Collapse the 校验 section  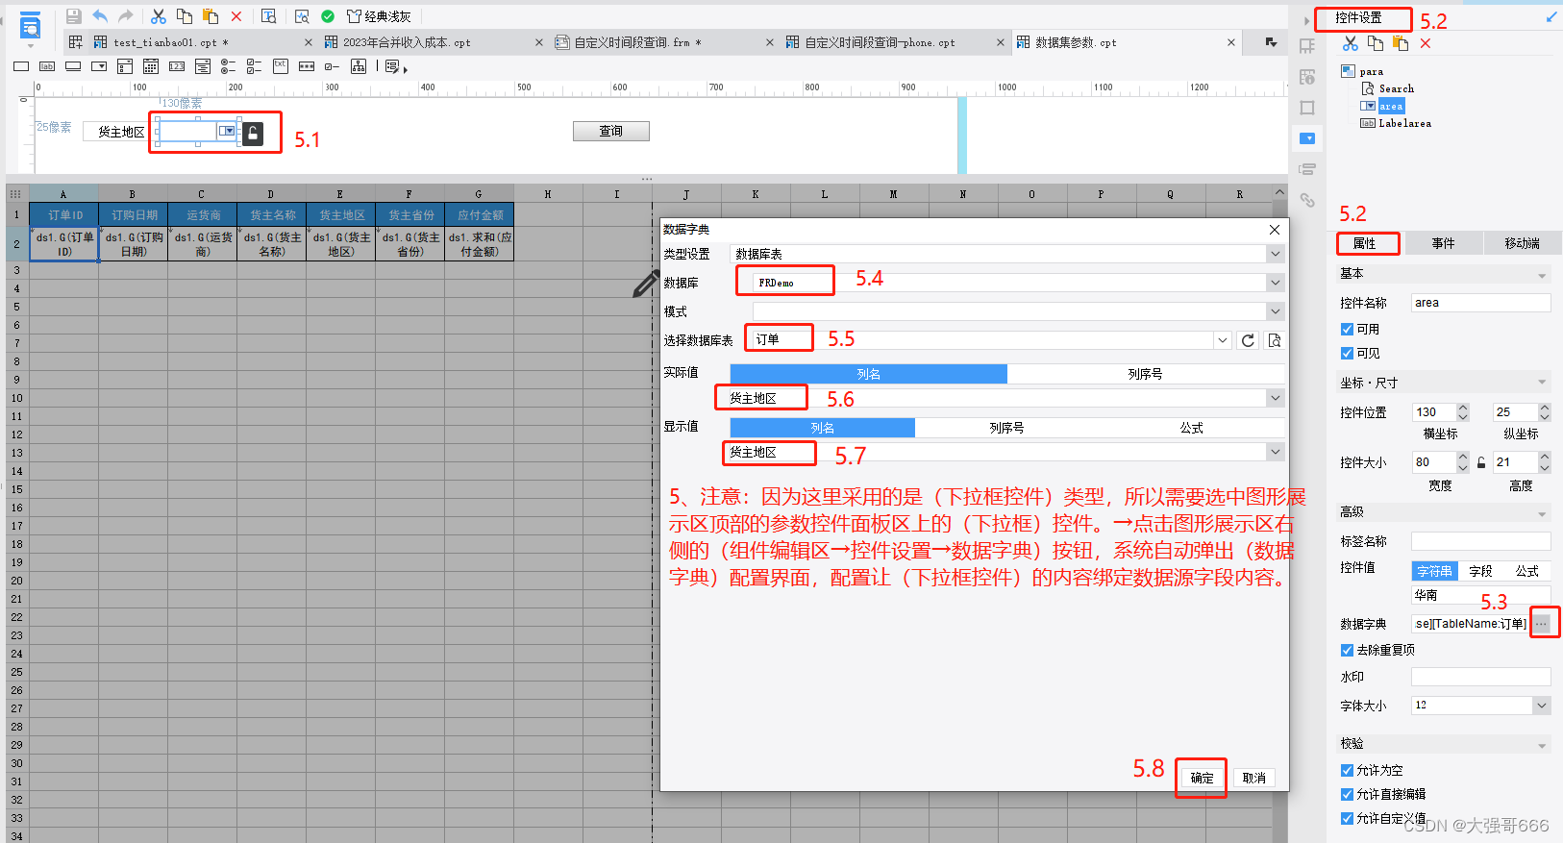pyautogui.click(x=1542, y=745)
